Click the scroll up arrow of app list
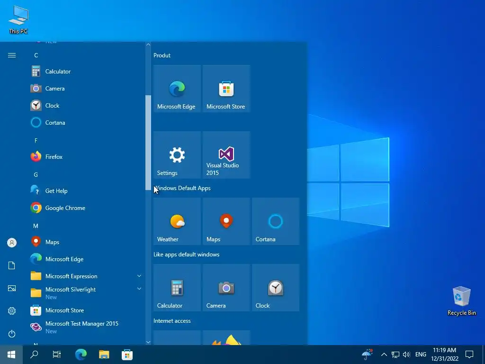Screen dimensions: 485x364 point(148,45)
